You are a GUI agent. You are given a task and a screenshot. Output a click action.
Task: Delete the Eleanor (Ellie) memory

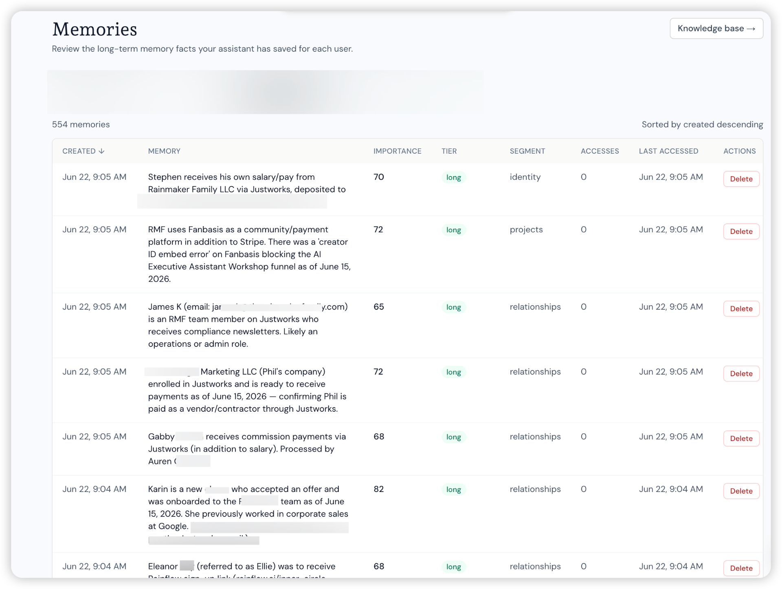click(741, 568)
